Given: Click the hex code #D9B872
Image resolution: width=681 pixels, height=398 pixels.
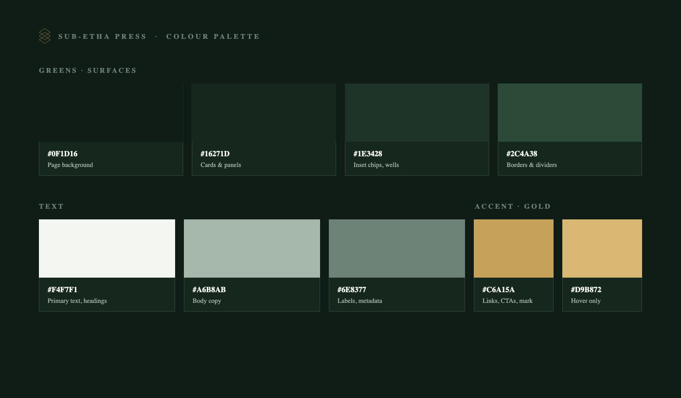Looking at the screenshot, I should [586, 290].
